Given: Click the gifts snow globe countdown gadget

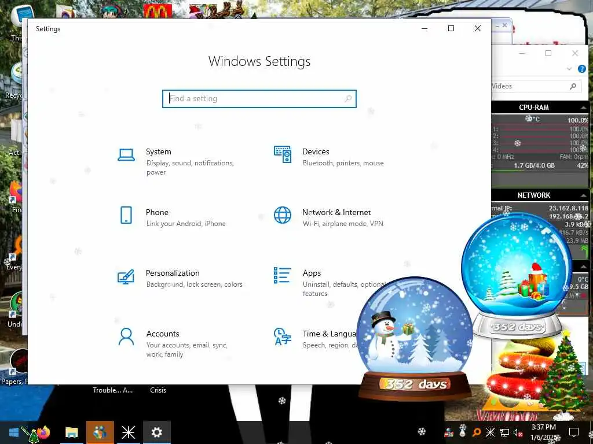Looking at the screenshot, I should click(x=517, y=275).
